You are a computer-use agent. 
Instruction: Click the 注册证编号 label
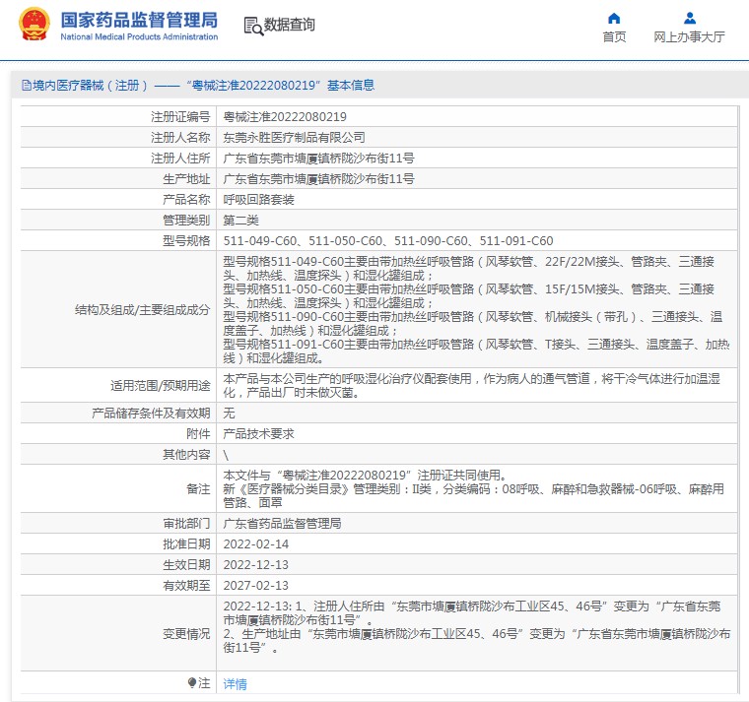click(x=180, y=116)
